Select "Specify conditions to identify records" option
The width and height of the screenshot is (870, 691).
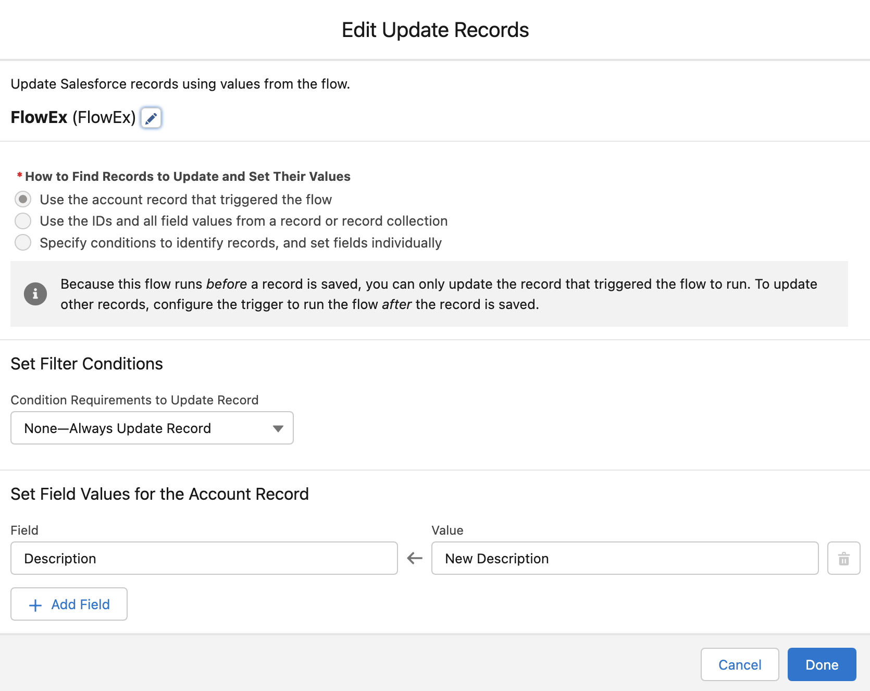click(23, 242)
